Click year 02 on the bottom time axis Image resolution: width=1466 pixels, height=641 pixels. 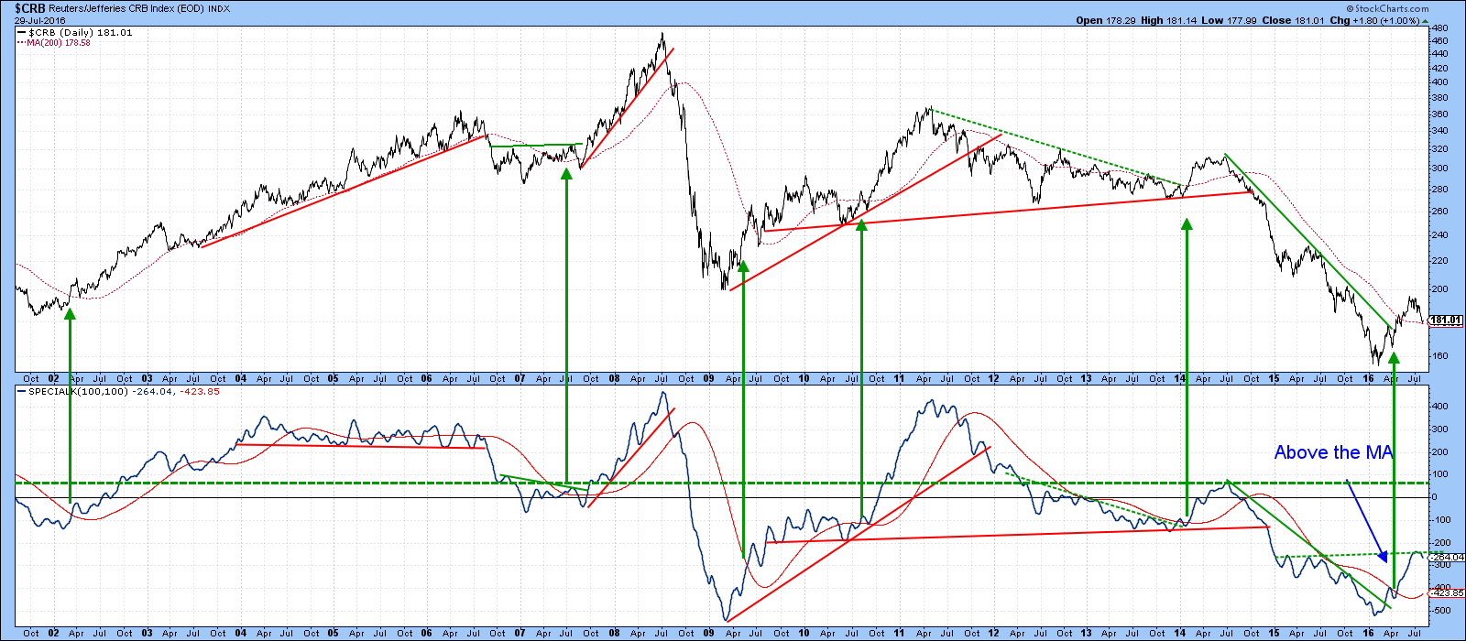pyautogui.click(x=54, y=633)
